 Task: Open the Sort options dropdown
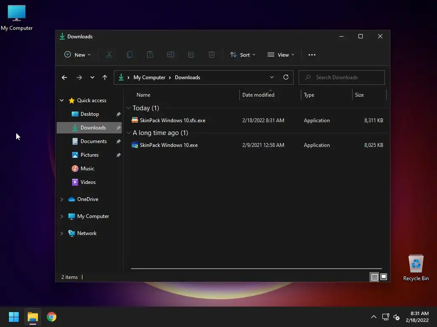coord(242,55)
